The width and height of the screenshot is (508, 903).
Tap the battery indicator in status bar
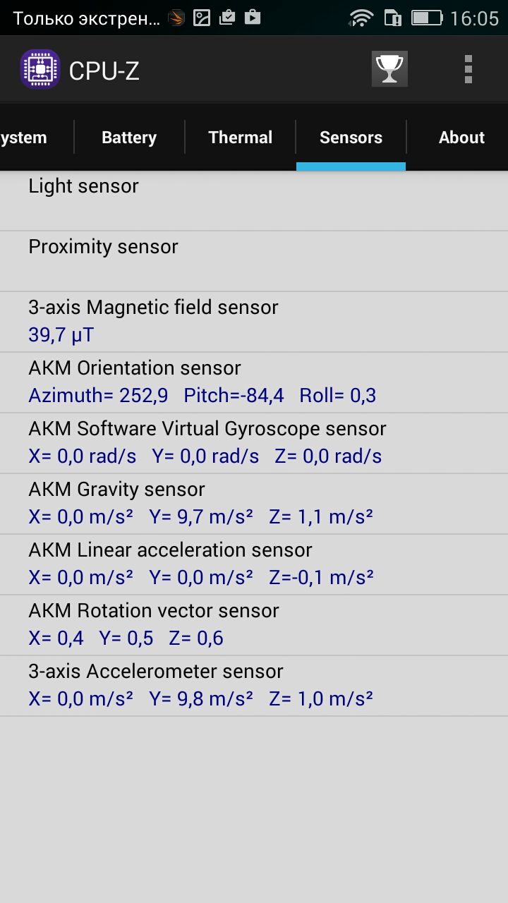[426, 18]
